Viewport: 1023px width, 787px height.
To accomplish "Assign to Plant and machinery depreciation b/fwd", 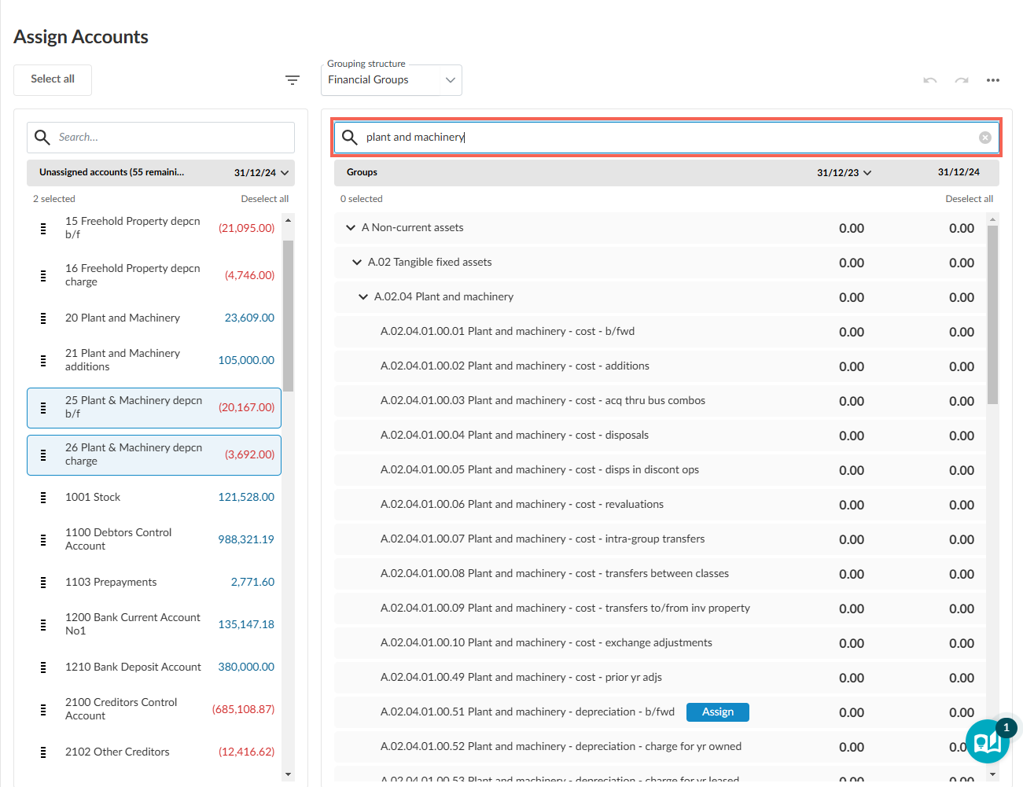I will [718, 712].
